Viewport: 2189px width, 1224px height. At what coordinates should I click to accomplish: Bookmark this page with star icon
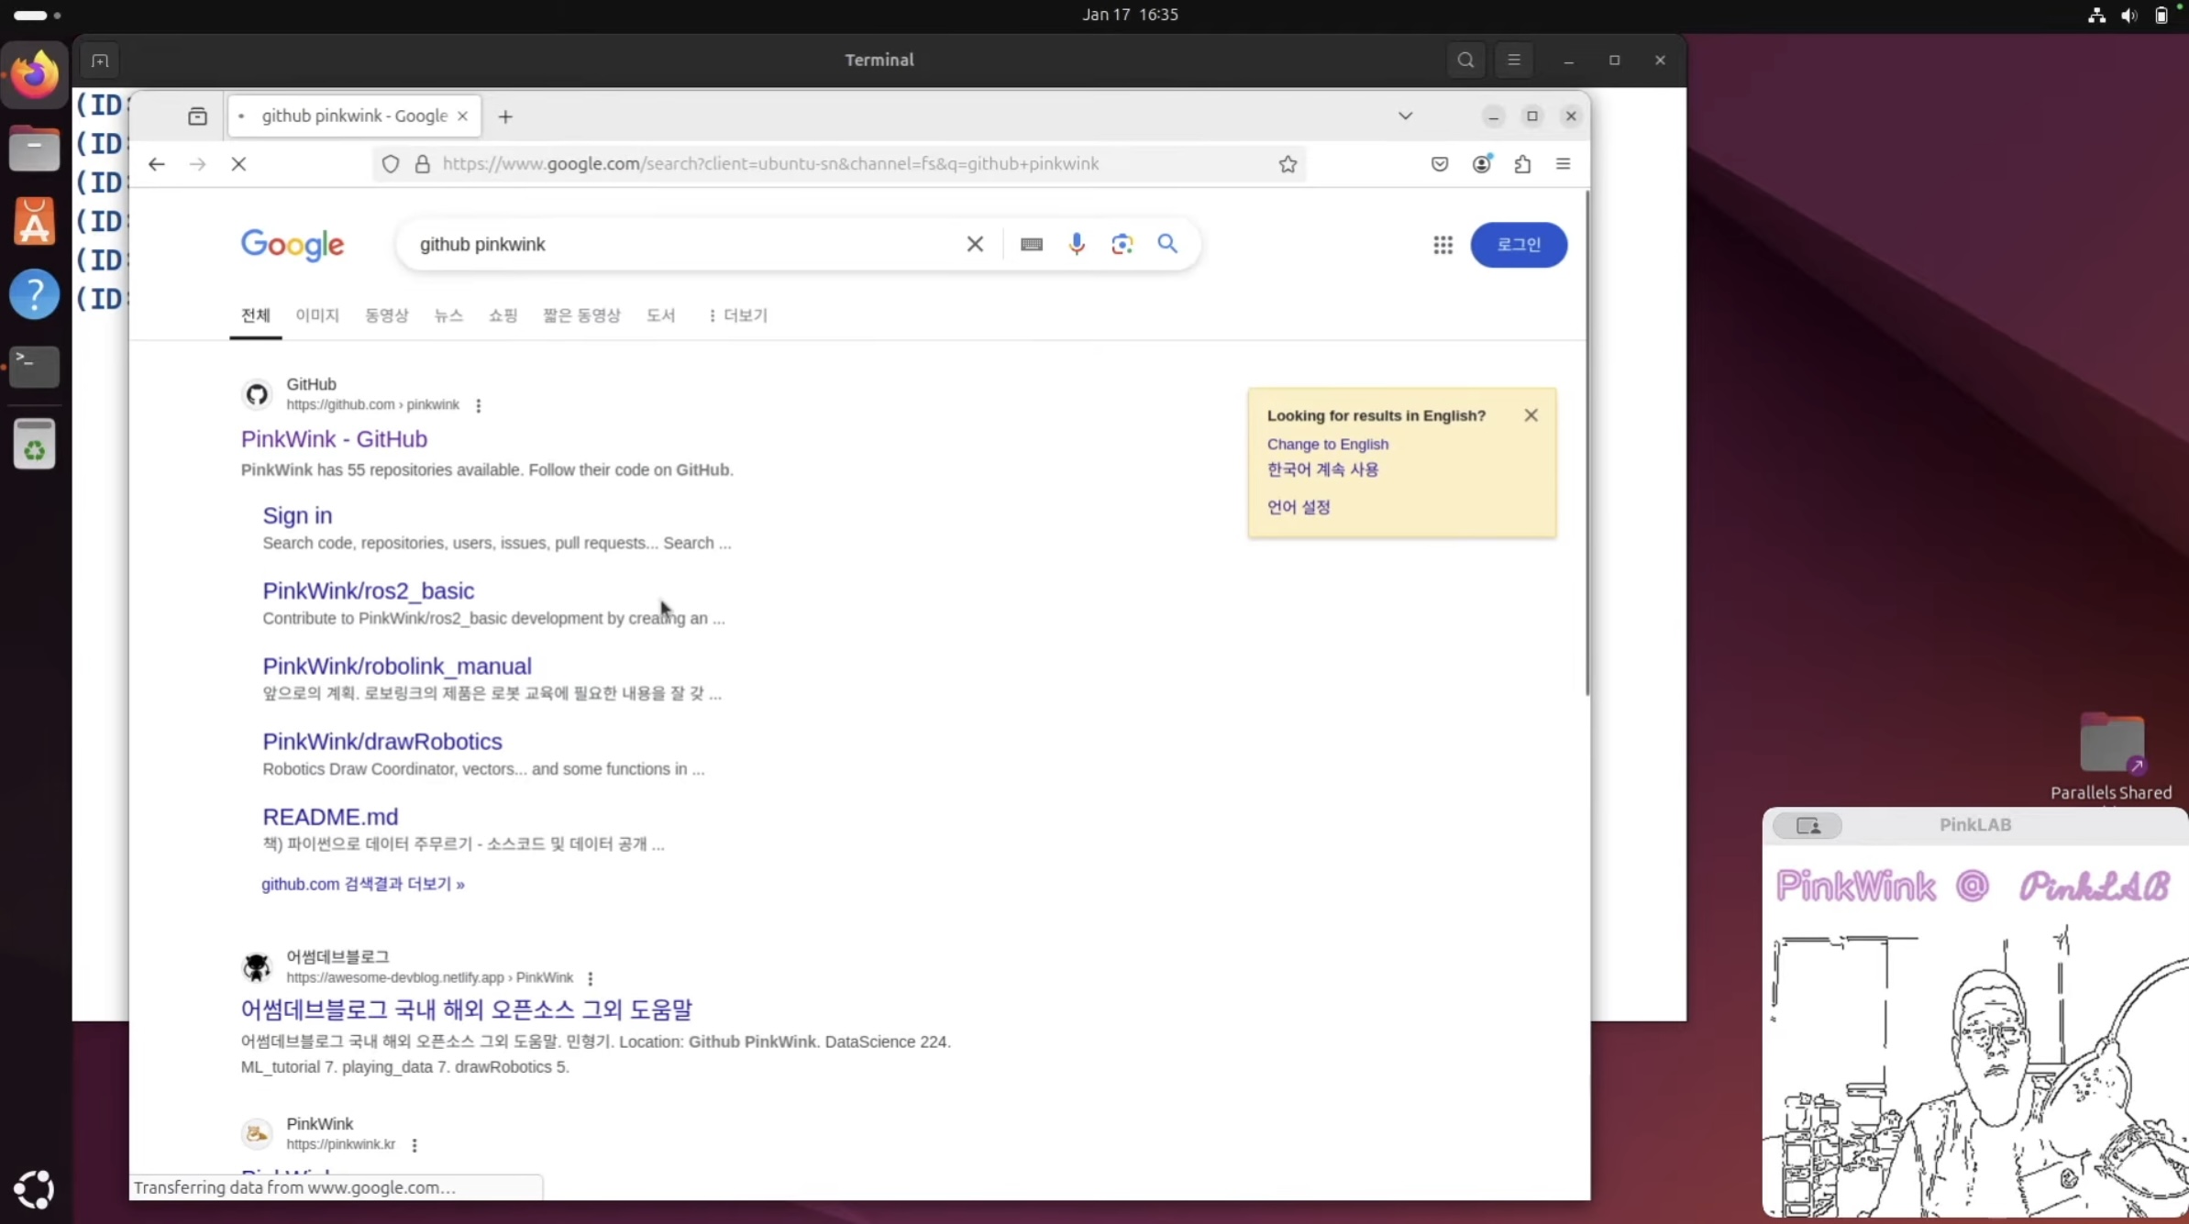(1288, 164)
